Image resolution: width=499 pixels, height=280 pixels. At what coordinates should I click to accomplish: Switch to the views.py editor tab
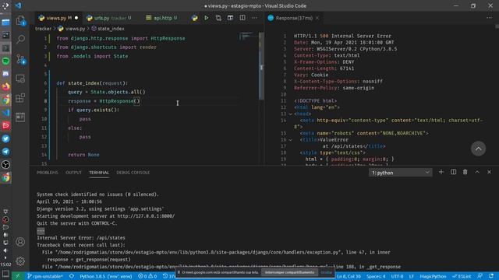58,18
